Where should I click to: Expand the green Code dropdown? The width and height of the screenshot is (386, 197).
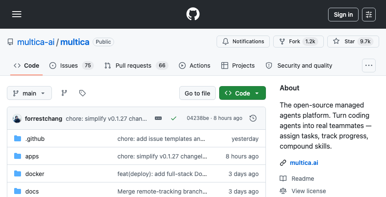pos(242,93)
